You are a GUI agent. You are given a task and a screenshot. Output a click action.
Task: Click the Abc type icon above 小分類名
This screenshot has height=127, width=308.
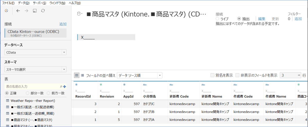[145, 85]
